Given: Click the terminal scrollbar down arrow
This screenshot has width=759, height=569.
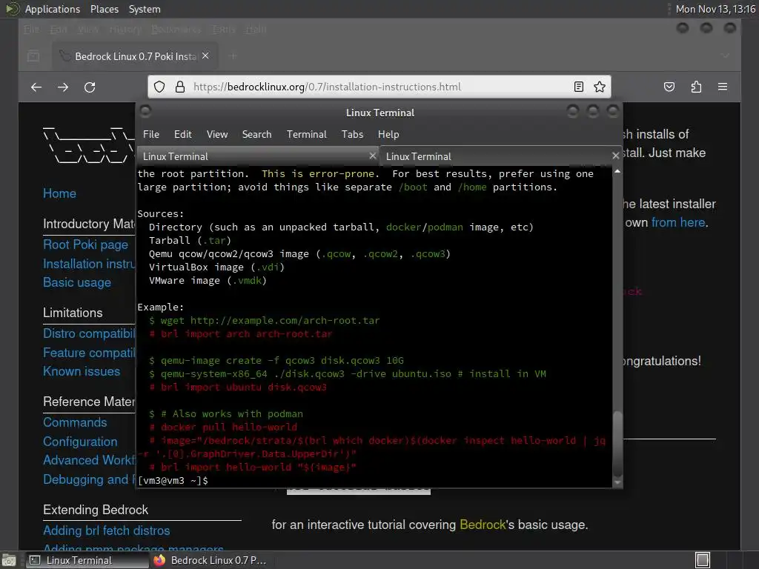Looking at the screenshot, I should (617, 482).
